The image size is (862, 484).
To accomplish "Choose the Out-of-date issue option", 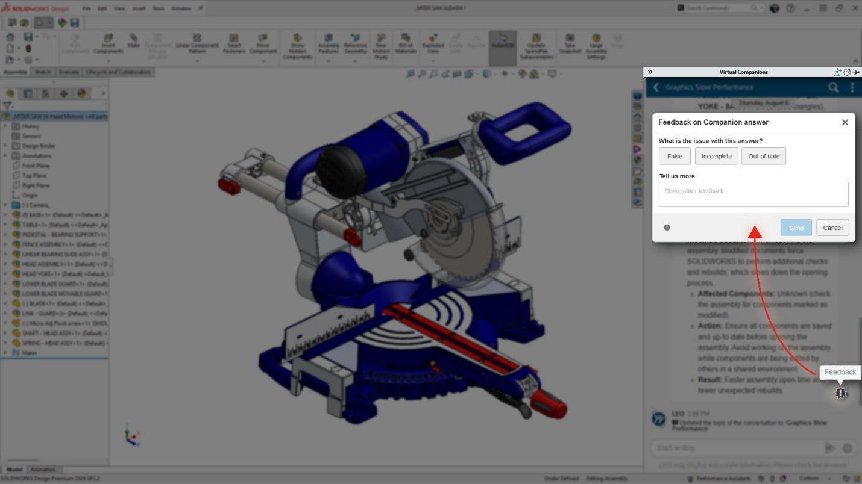I will coord(764,157).
